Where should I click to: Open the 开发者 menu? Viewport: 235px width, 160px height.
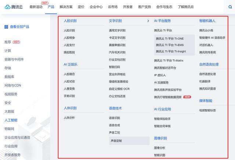[128, 7]
